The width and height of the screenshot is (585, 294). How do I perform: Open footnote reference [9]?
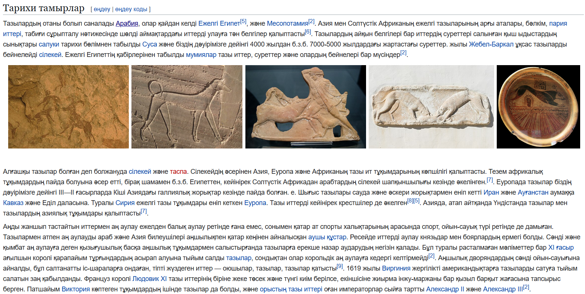(340, 266)
